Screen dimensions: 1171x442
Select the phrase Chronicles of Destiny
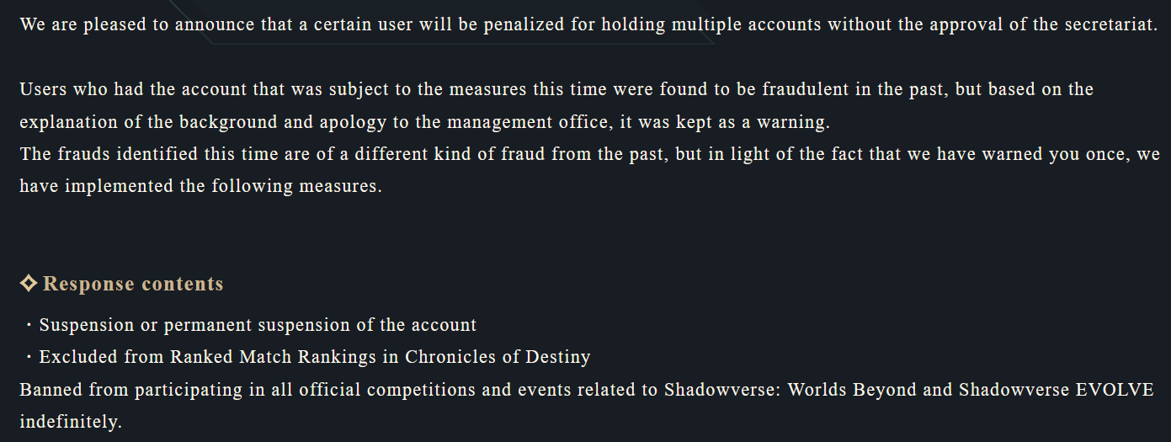pyautogui.click(x=498, y=357)
